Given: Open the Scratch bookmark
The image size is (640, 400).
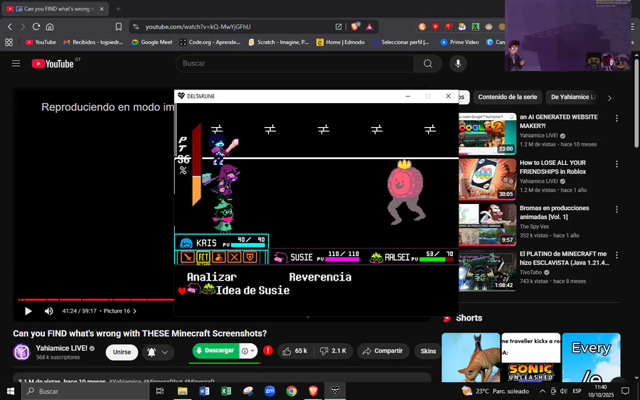Looking at the screenshot, I should coord(278,42).
